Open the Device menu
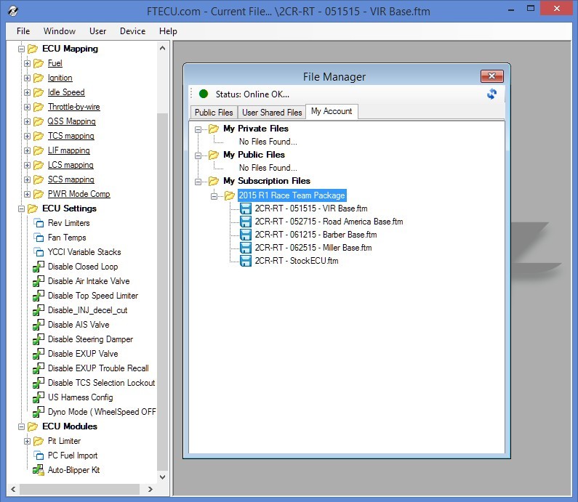This screenshot has width=578, height=502. tap(133, 31)
